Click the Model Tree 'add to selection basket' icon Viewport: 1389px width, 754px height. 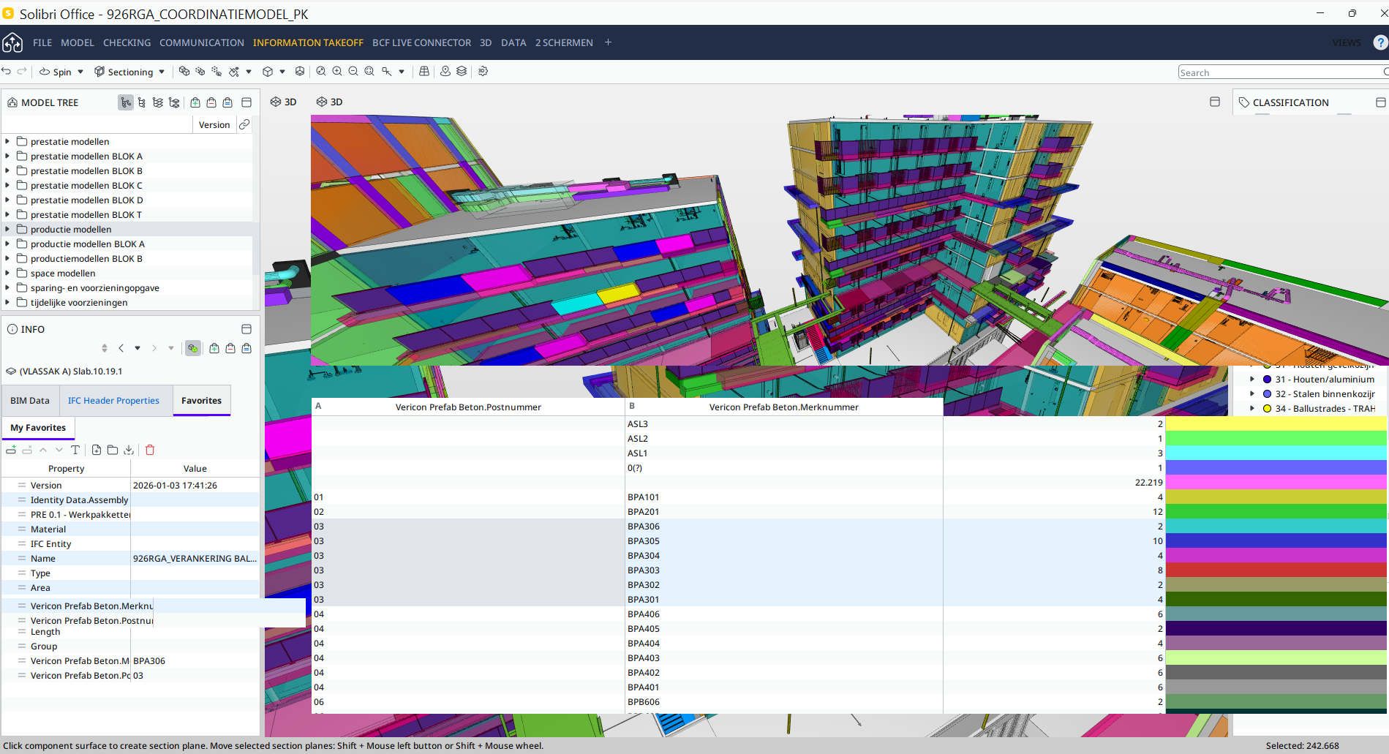[195, 103]
